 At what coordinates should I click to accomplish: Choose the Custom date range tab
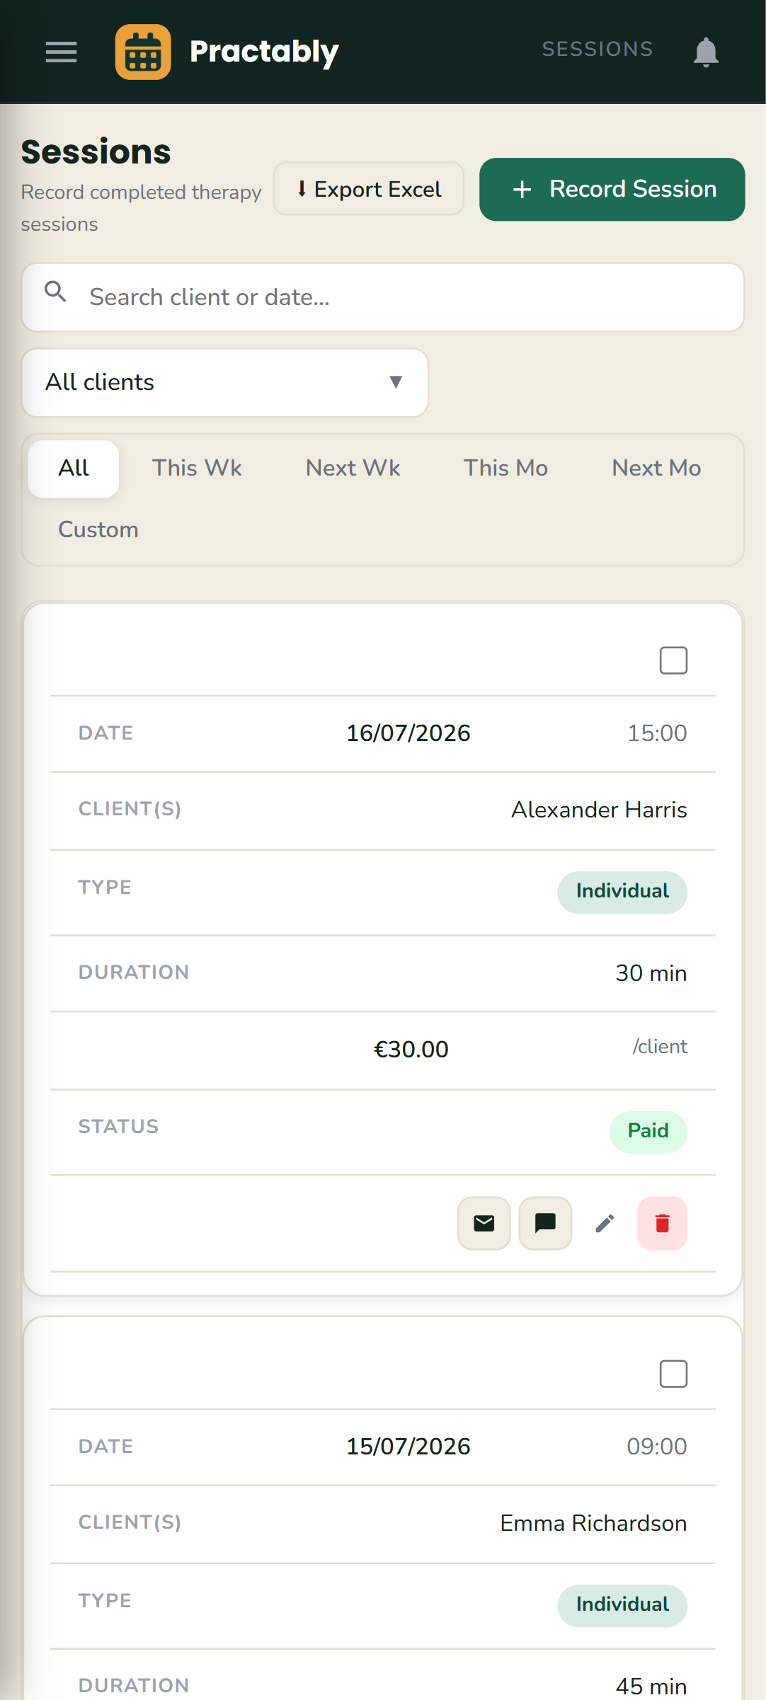click(x=98, y=529)
